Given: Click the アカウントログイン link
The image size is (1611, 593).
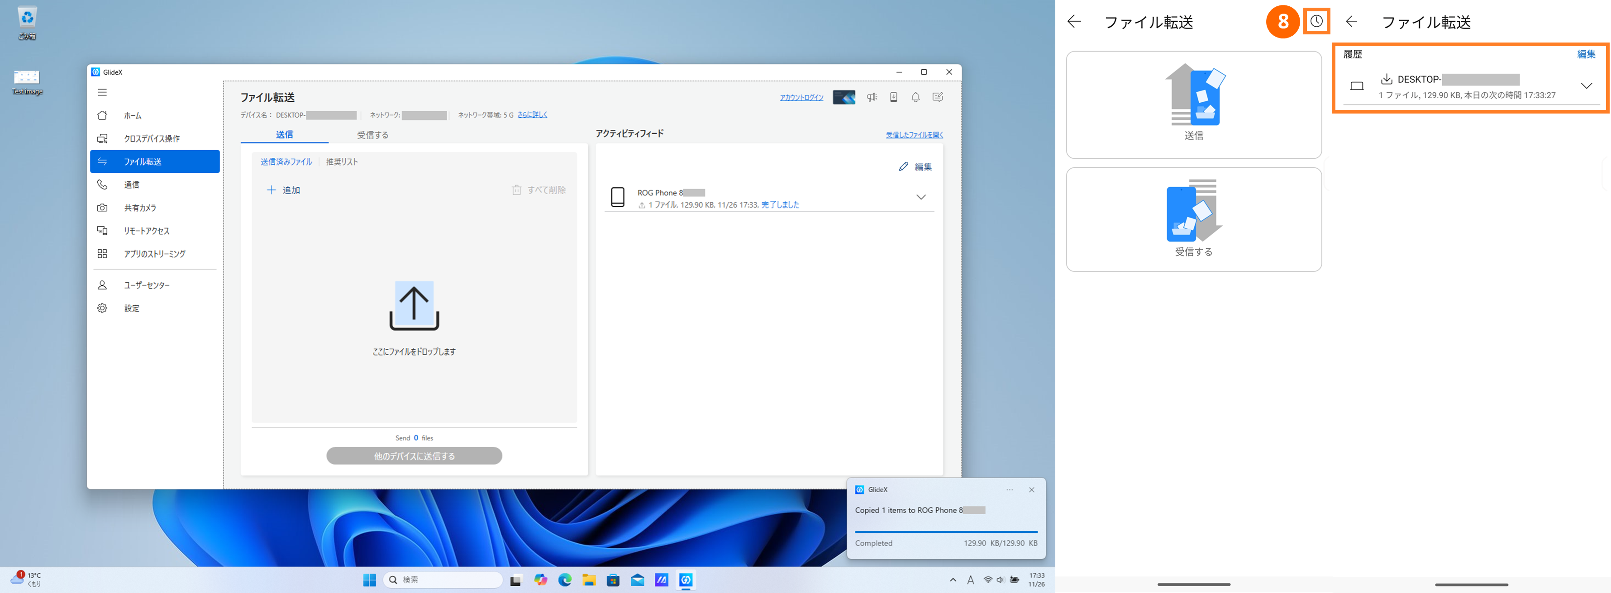Looking at the screenshot, I should [801, 98].
